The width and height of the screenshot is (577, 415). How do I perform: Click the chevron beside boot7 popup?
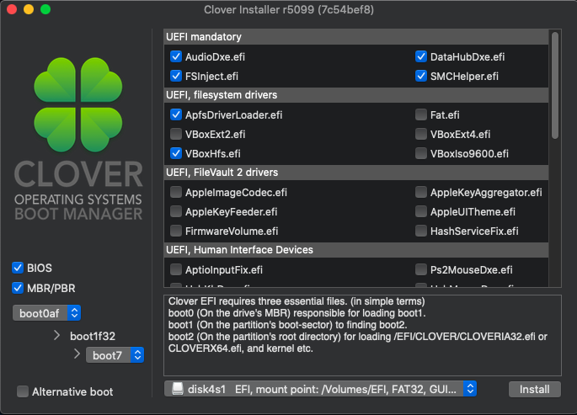tap(77, 354)
